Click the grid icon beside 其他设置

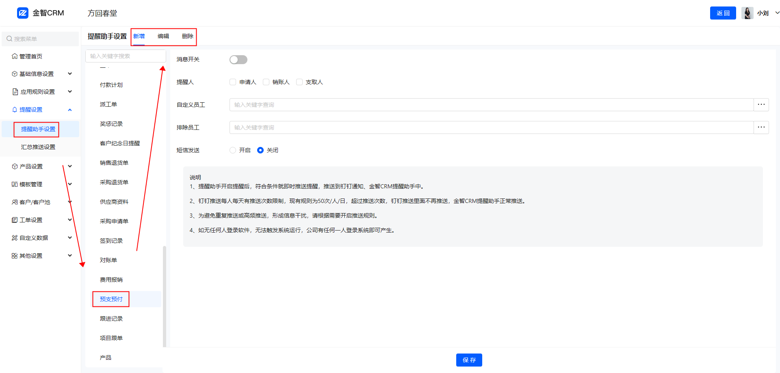(x=15, y=256)
